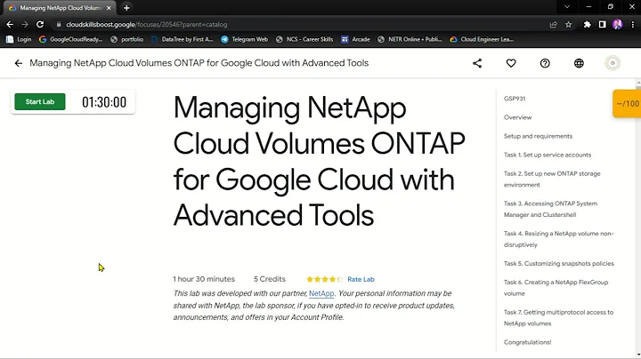Jump to Setup and requirements section
This screenshot has height=359, width=641.
tap(538, 136)
